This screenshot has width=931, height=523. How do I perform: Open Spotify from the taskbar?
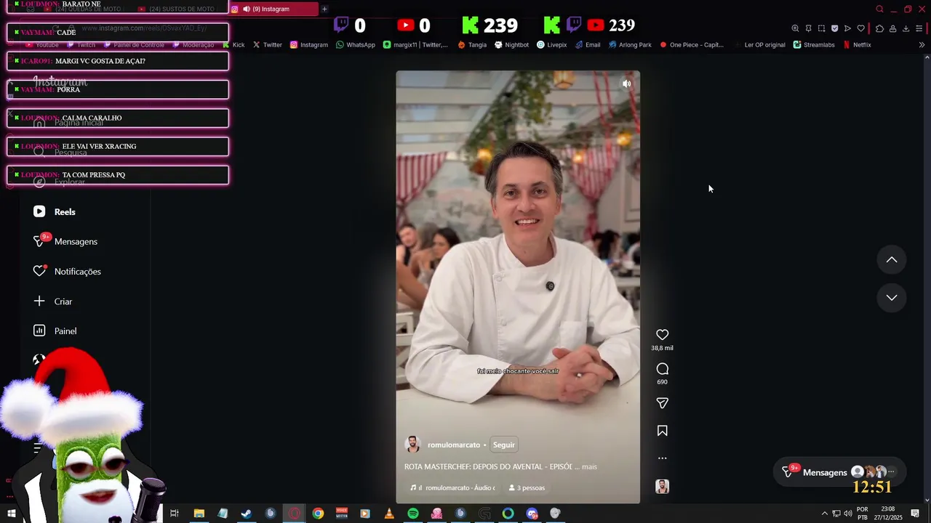413,514
